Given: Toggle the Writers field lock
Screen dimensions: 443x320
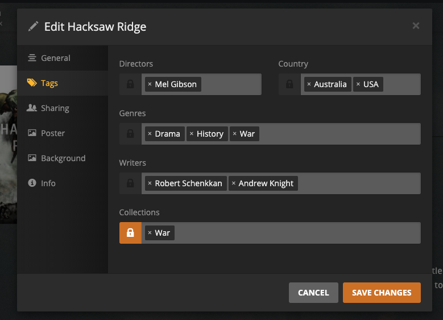Looking at the screenshot, I should [130, 183].
